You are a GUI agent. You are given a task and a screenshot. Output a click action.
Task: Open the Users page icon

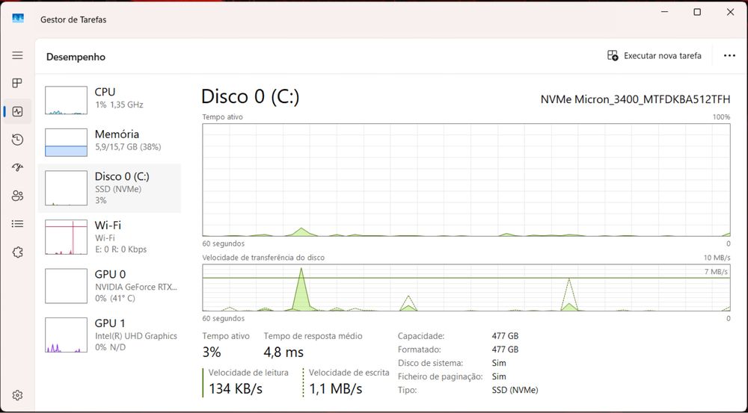17,196
